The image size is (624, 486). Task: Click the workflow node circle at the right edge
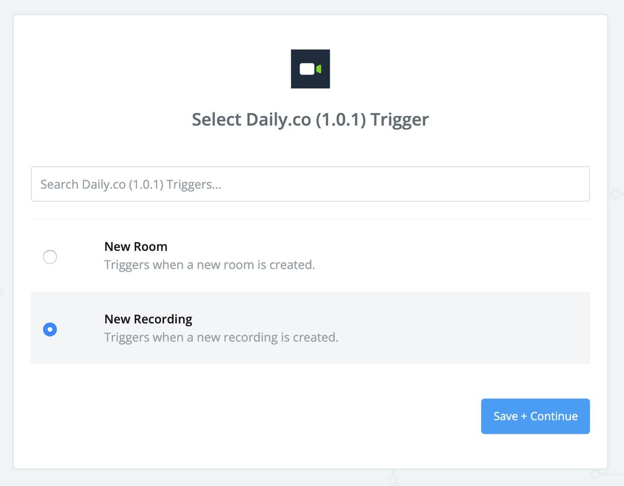615,194
